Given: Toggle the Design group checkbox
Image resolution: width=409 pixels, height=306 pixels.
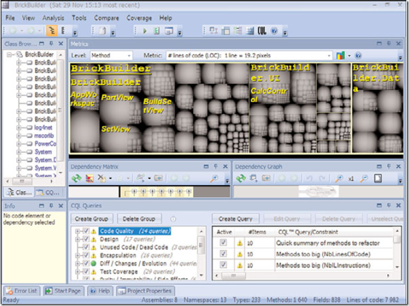Looking at the screenshot, I should 86,239.
